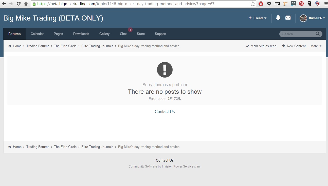Click the home icon in bottom breadcrumb
Screen dimensions: 328x186
tap(10, 147)
